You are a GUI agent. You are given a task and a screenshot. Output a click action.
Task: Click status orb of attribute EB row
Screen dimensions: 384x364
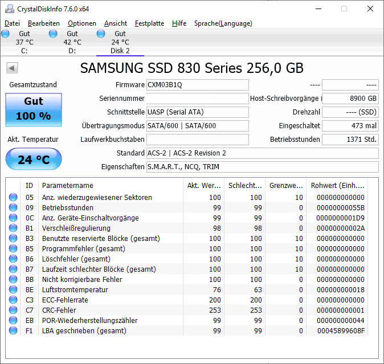[x=13, y=321]
